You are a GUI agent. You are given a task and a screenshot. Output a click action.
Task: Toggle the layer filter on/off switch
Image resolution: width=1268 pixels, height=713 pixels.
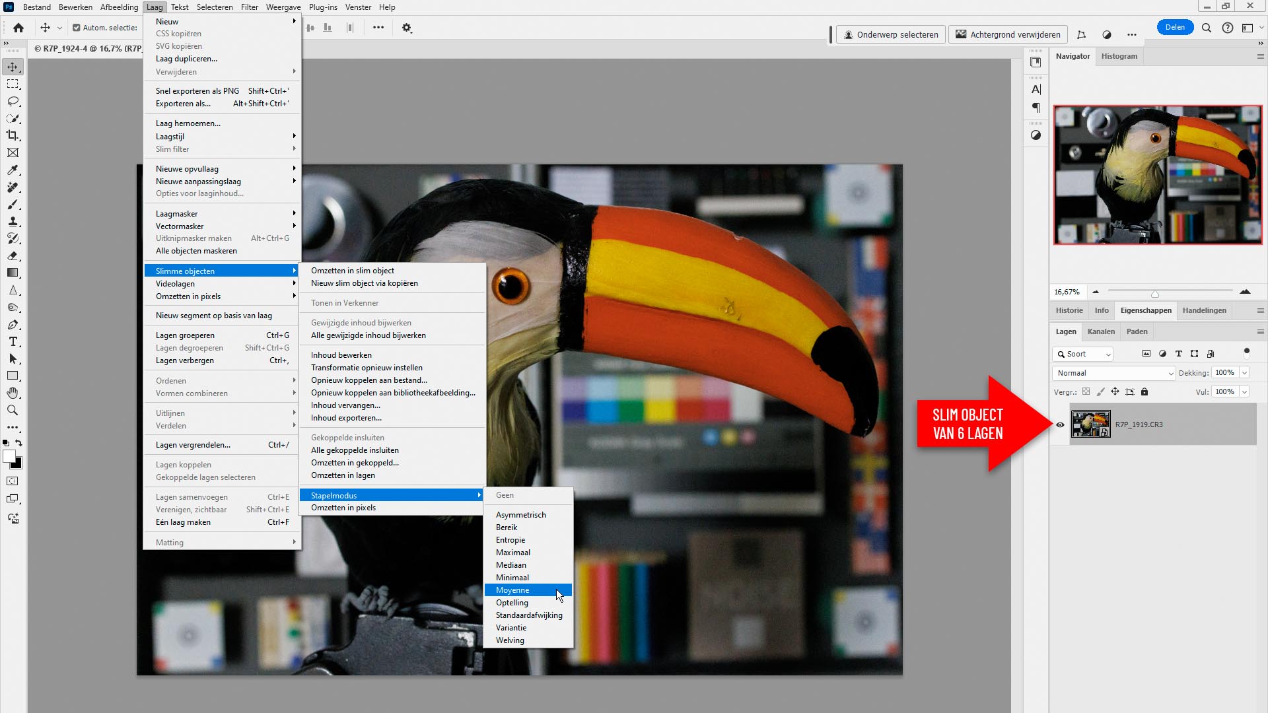click(1246, 353)
